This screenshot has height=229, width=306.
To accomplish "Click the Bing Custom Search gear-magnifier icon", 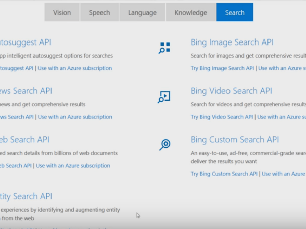I will (165, 145).
